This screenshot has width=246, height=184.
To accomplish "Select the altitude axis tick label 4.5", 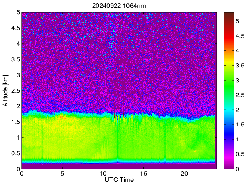I will [x=15, y=28].
